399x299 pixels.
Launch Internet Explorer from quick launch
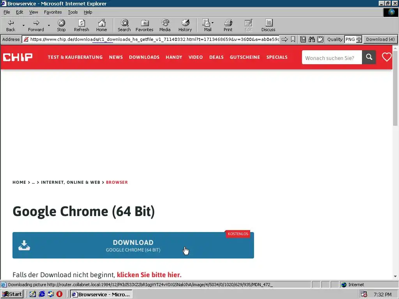42,294
